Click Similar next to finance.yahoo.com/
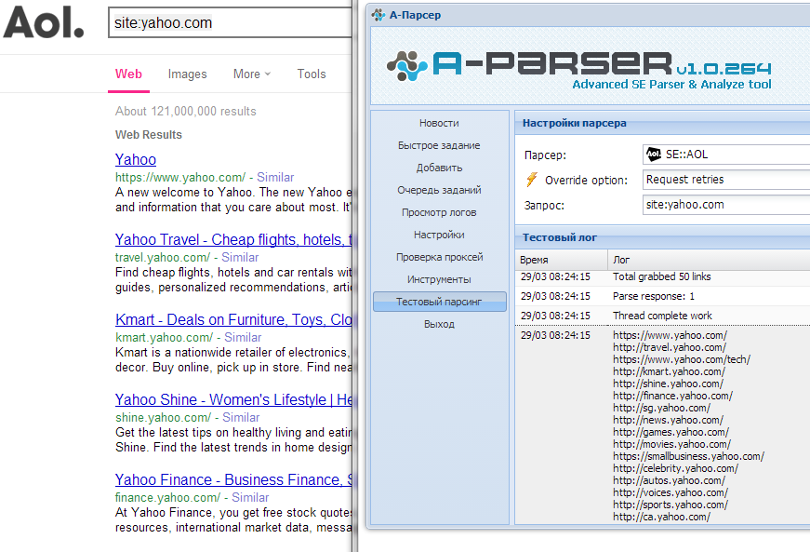This screenshot has height=552, width=810. tap(250, 498)
